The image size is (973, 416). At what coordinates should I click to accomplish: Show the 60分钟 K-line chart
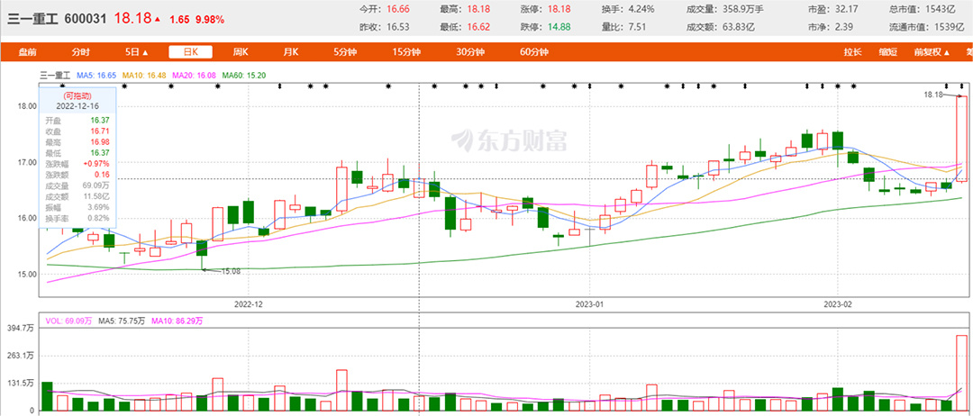point(534,53)
